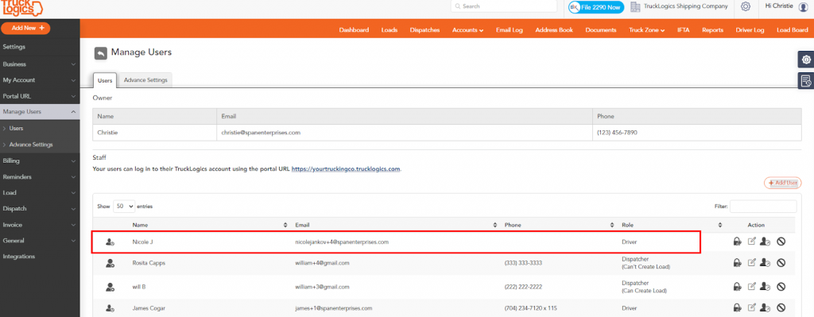Click the gear widget on right edge
Screen dimensions: 814x317
click(x=806, y=60)
